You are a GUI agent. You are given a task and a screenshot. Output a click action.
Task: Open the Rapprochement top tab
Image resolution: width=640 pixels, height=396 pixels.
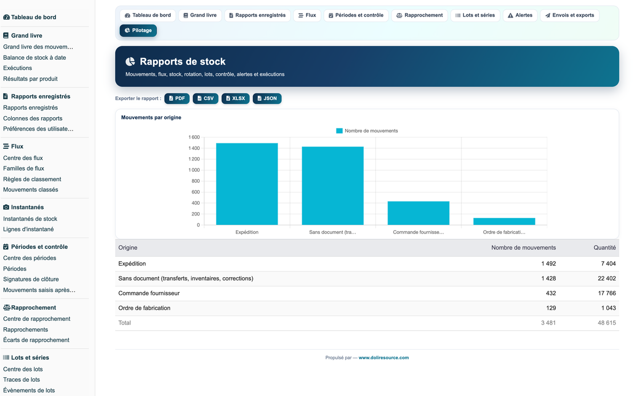click(420, 15)
